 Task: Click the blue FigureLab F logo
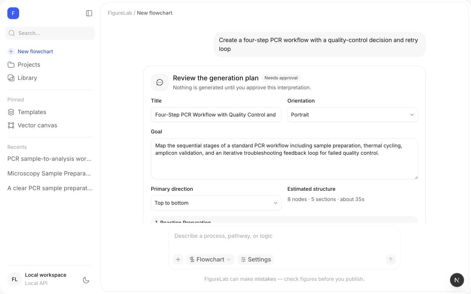(x=13, y=13)
